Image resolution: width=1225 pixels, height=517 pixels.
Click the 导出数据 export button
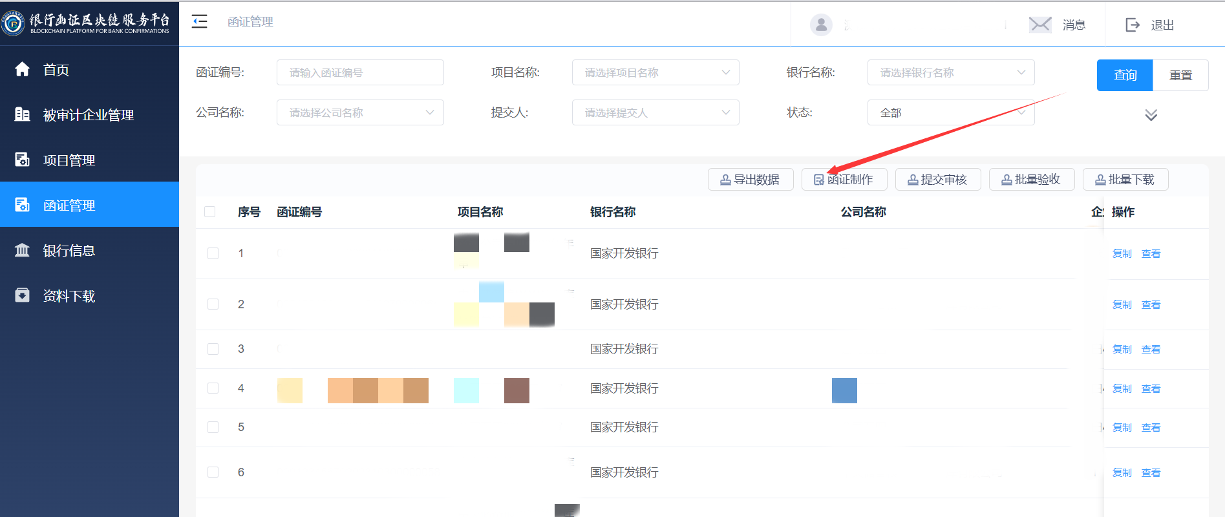pos(750,180)
